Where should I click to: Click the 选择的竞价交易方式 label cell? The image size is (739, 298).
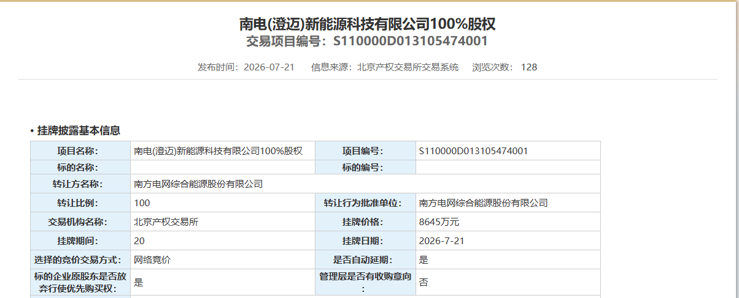(80, 260)
